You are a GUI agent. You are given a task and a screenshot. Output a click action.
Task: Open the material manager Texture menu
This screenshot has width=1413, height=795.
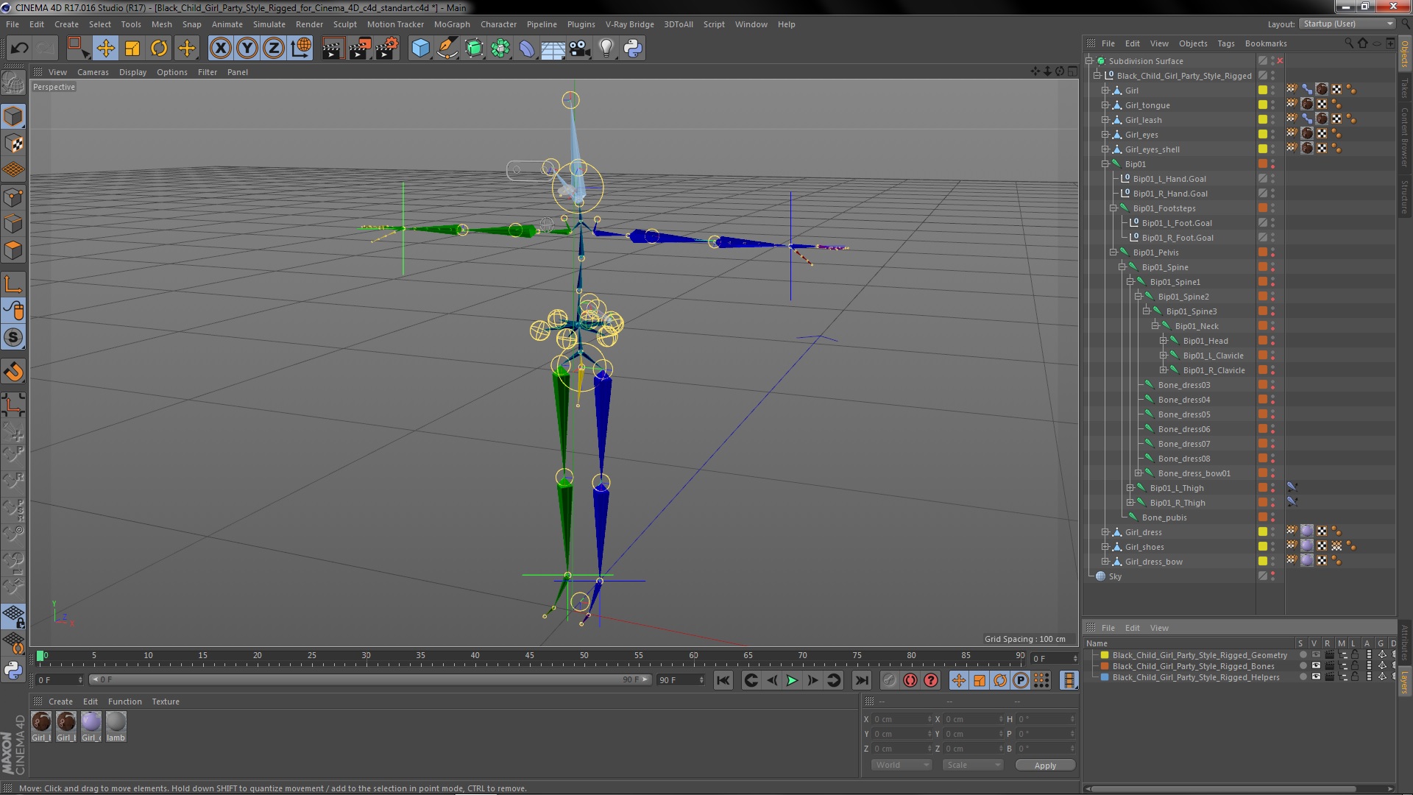click(166, 702)
